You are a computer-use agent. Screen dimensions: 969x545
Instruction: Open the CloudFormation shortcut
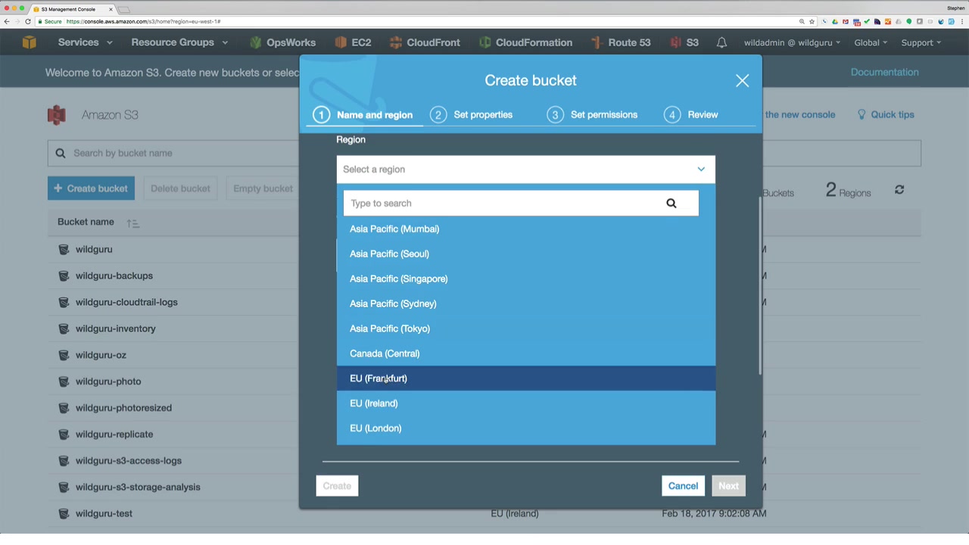(x=525, y=42)
